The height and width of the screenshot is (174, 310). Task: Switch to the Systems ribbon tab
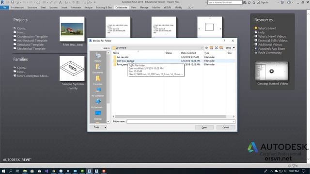[x=53, y=8]
